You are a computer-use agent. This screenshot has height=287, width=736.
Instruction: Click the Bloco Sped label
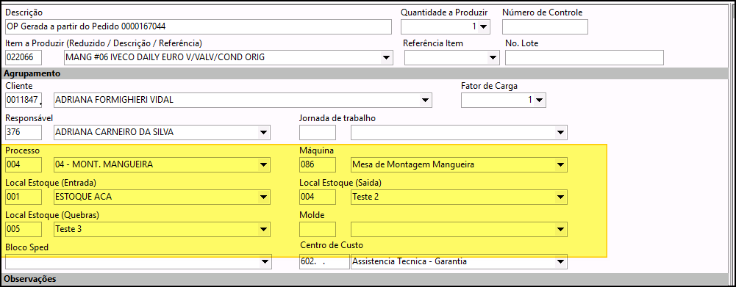pos(26,247)
